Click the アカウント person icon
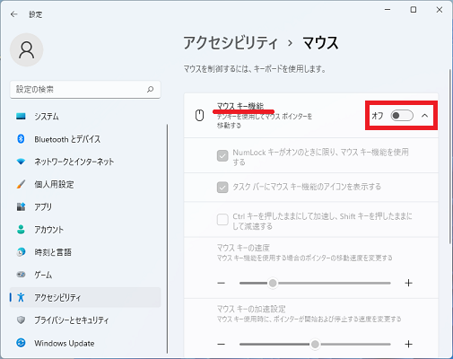 [x=21, y=230]
